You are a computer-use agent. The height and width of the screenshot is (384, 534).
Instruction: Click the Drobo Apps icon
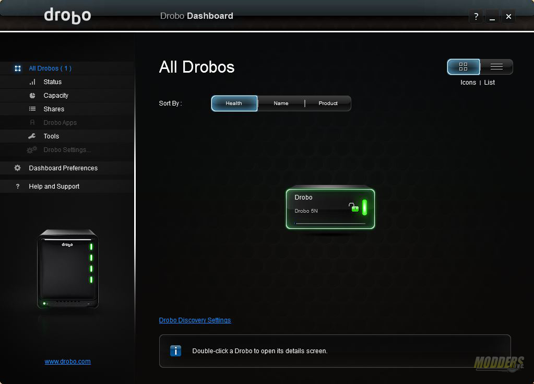point(32,122)
